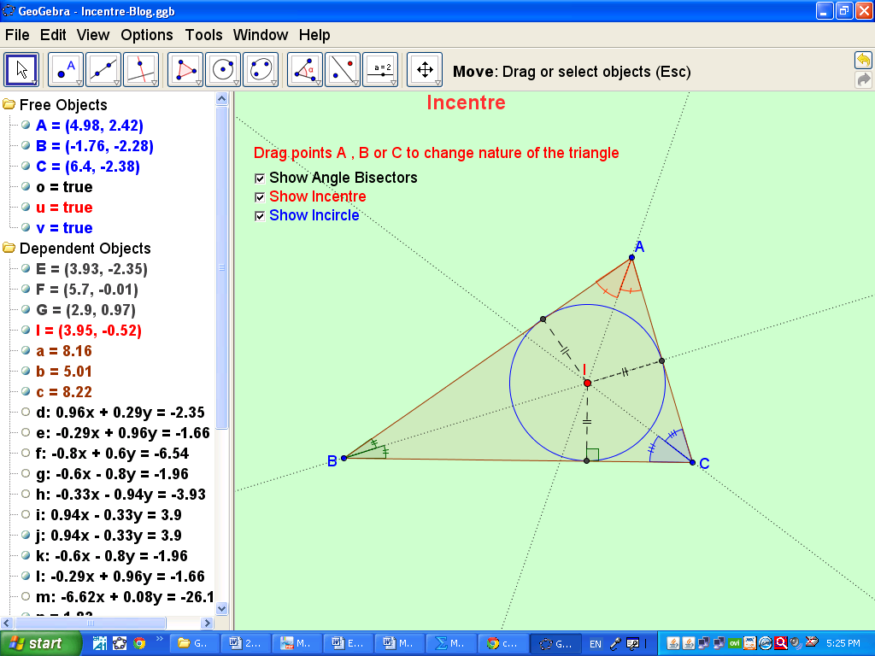Select the Circle with Center through Point tool

(x=223, y=69)
